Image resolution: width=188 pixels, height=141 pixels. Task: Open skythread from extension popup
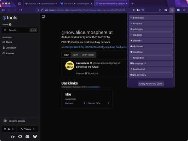click(151, 47)
